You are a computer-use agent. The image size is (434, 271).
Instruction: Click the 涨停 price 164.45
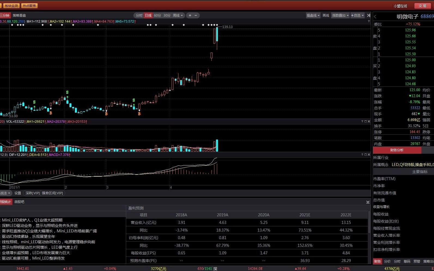415,132
